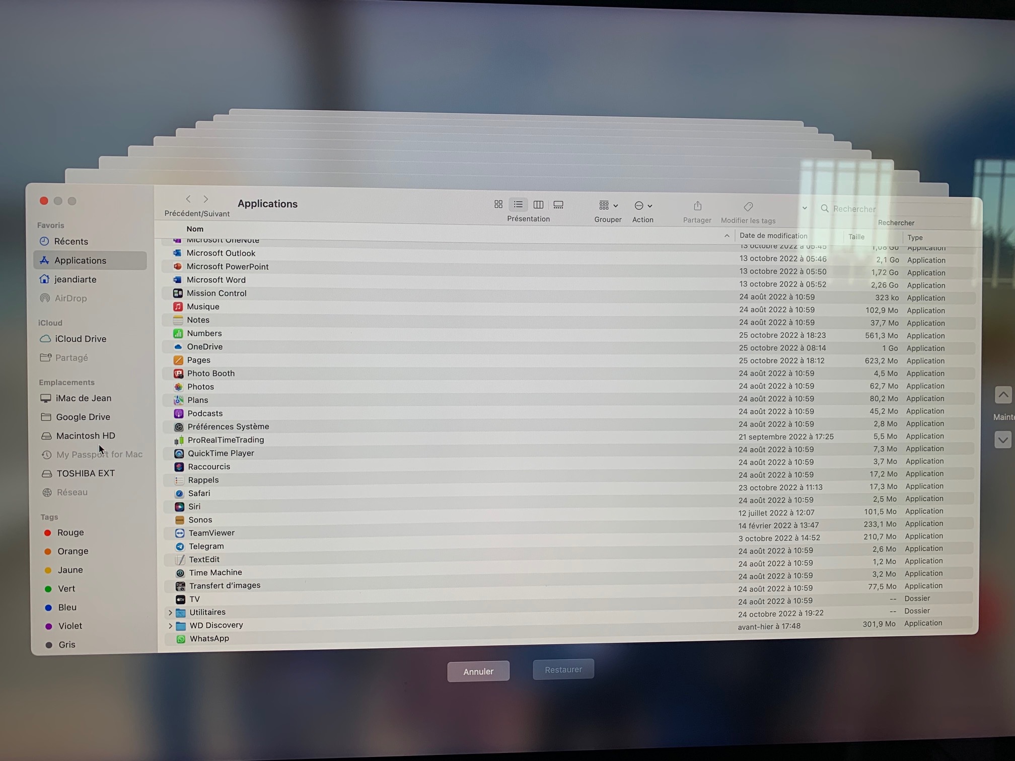Viewport: 1015px width, 761px height.
Task: Click the Annuler button
Action: pos(478,671)
